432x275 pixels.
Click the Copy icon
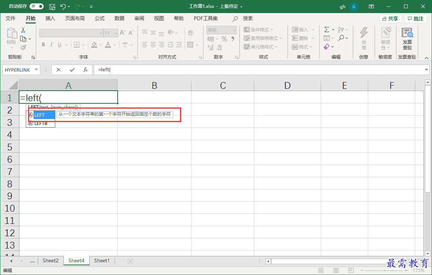tap(23, 39)
